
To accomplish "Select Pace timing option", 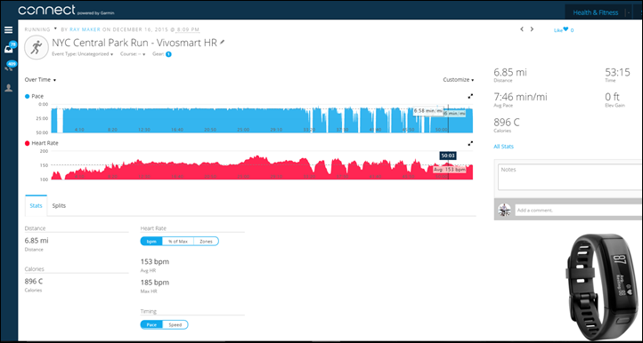I will [x=151, y=325].
